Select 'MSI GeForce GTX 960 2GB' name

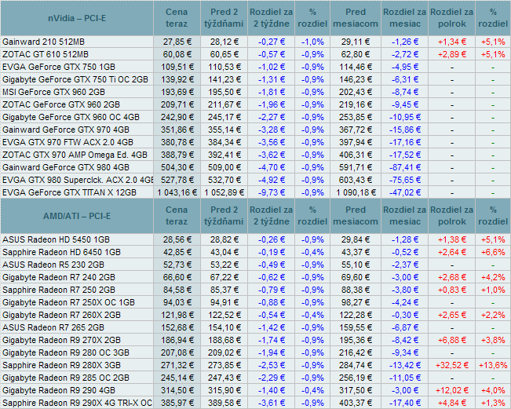click(x=53, y=92)
